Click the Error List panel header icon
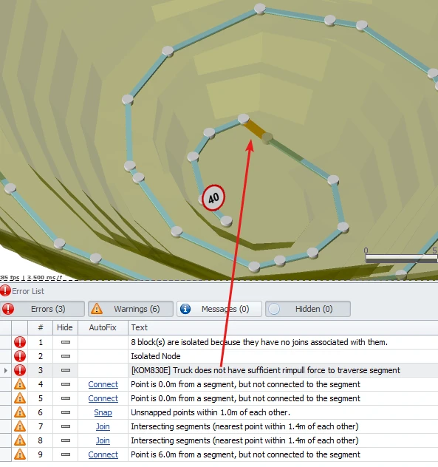438x467 pixels. [x=5, y=290]
